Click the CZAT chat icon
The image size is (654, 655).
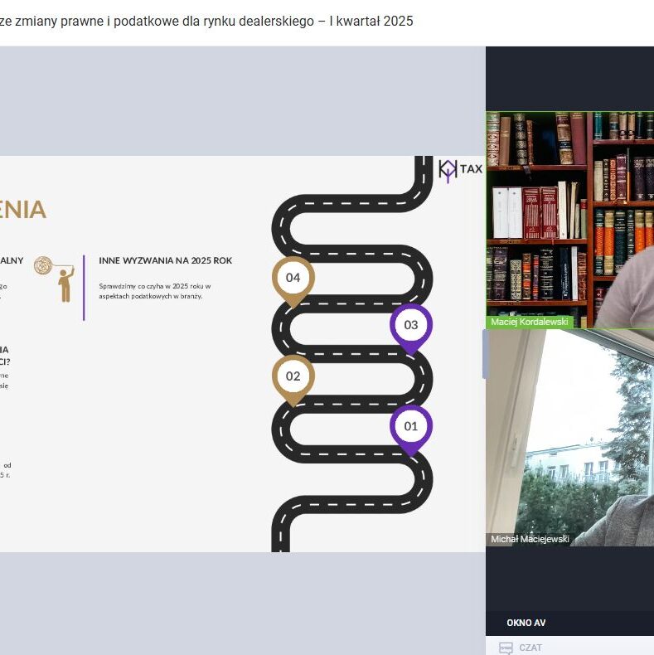pos(506,648)
